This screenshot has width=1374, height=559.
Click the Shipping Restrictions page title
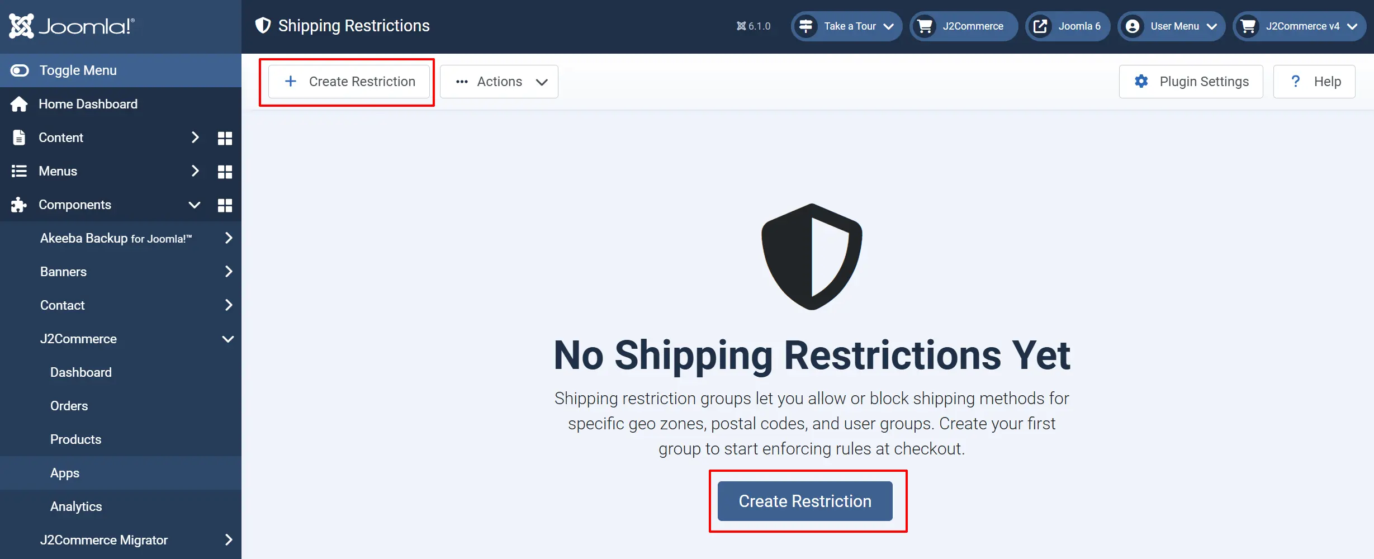point(354,26)
